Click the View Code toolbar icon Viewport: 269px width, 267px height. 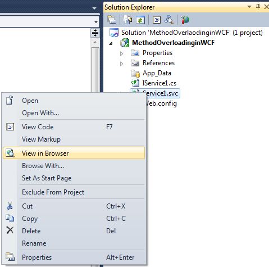157,20
